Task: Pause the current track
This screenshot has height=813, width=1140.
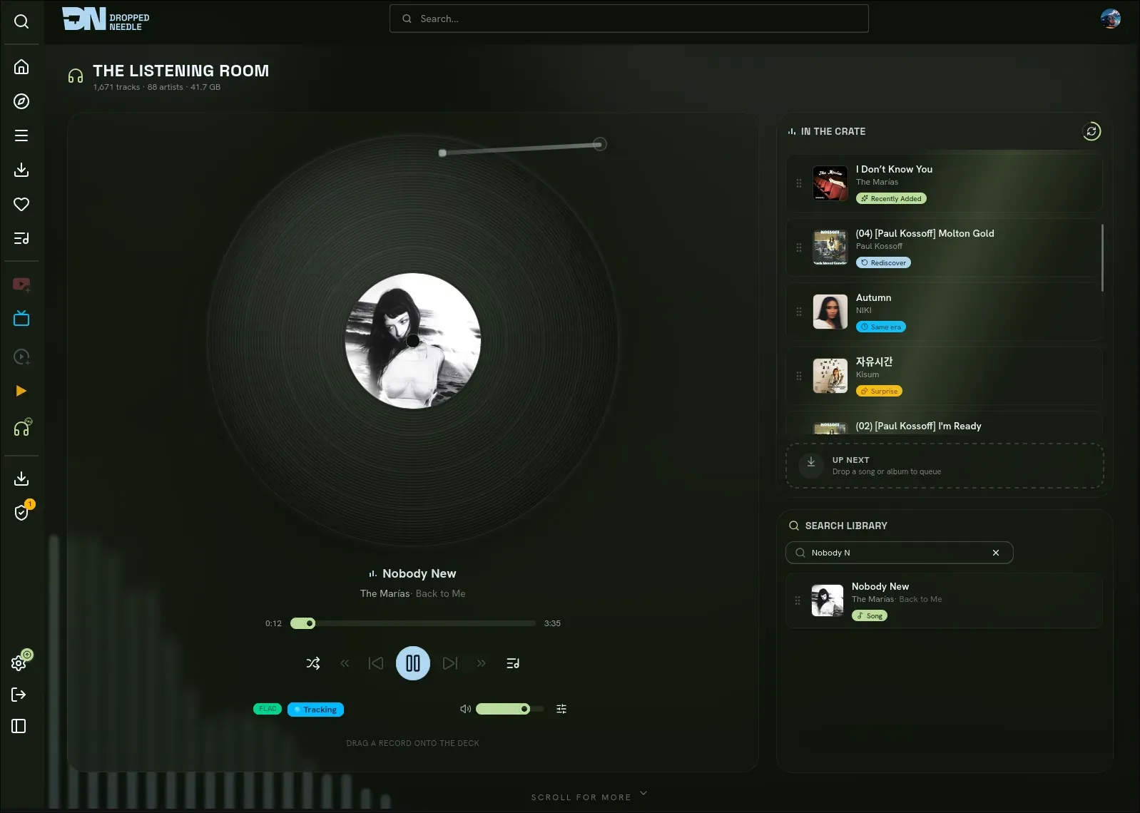Action: [x=413, y=663]
